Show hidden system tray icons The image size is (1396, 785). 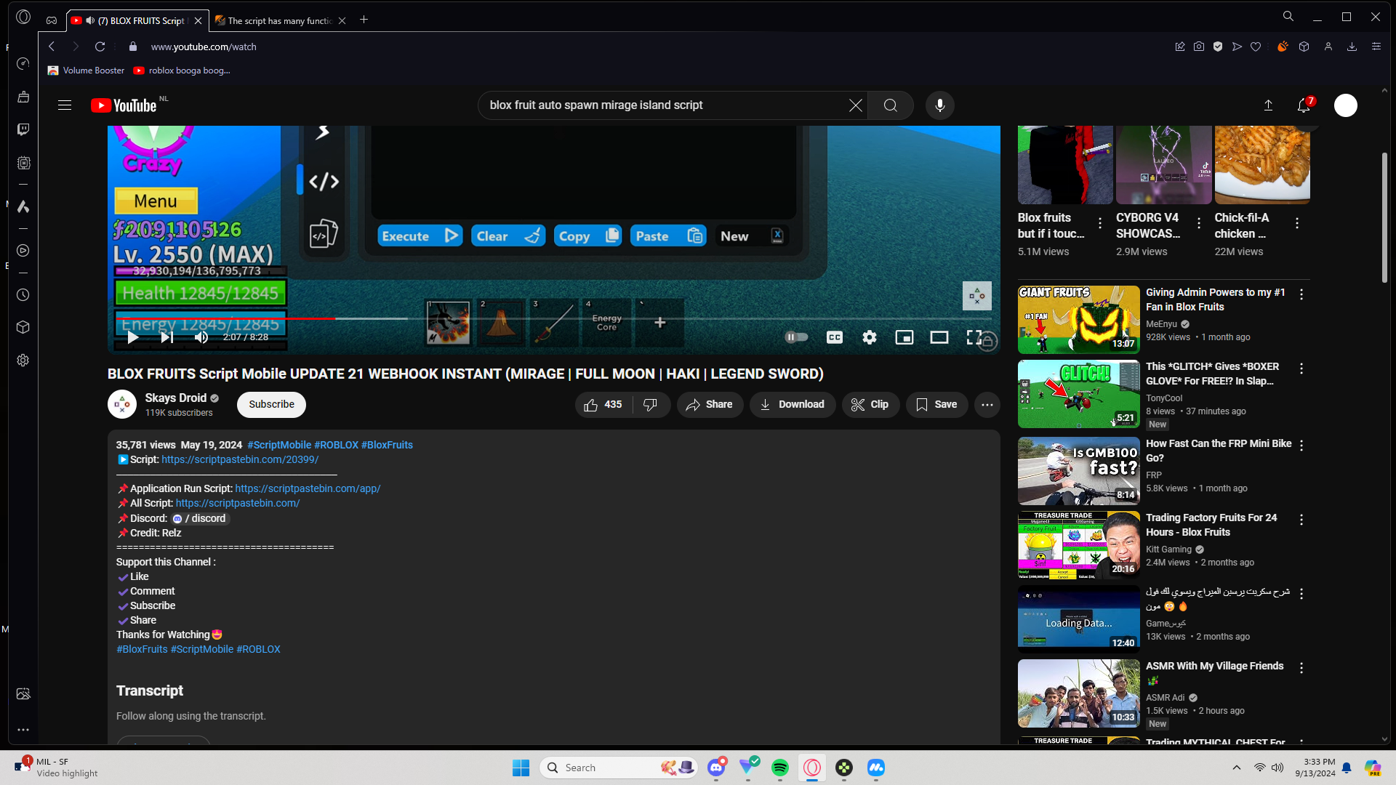point(1237,768)
